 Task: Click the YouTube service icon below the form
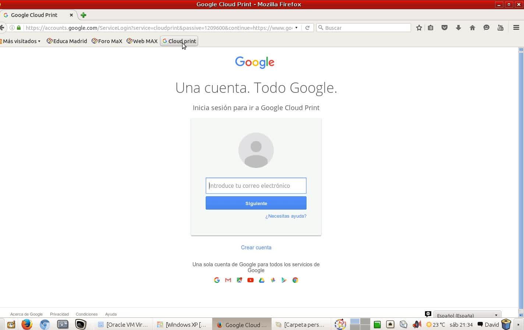(x=251, y=280)
